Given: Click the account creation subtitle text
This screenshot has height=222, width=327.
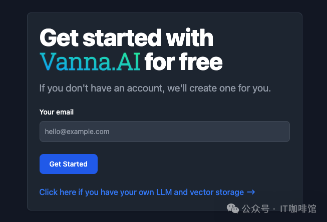Looking at the screenshot, I should (155, 88).
